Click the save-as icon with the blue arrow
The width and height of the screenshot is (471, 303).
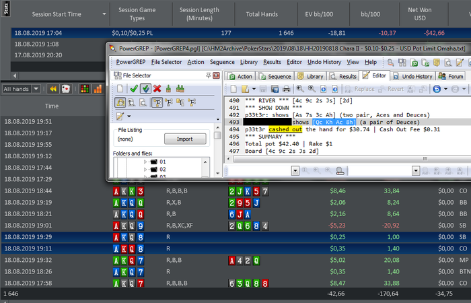coord(275,89)
